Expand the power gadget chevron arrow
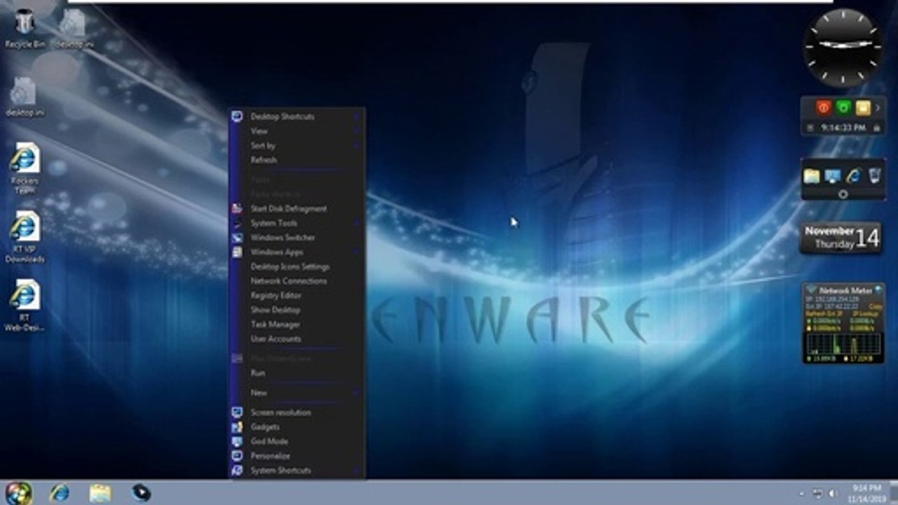Viewport: 898px width, 505px height. [878, 108]
